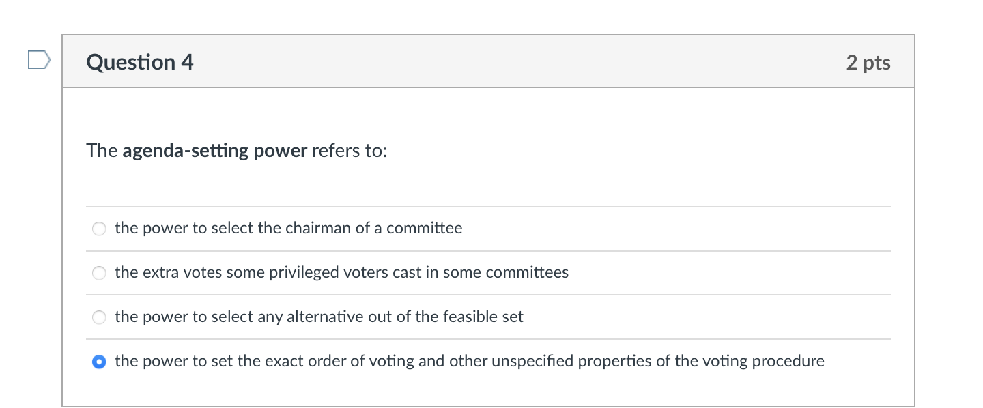Pick the radio button for feasible set alternative

[x=99, y=317]
